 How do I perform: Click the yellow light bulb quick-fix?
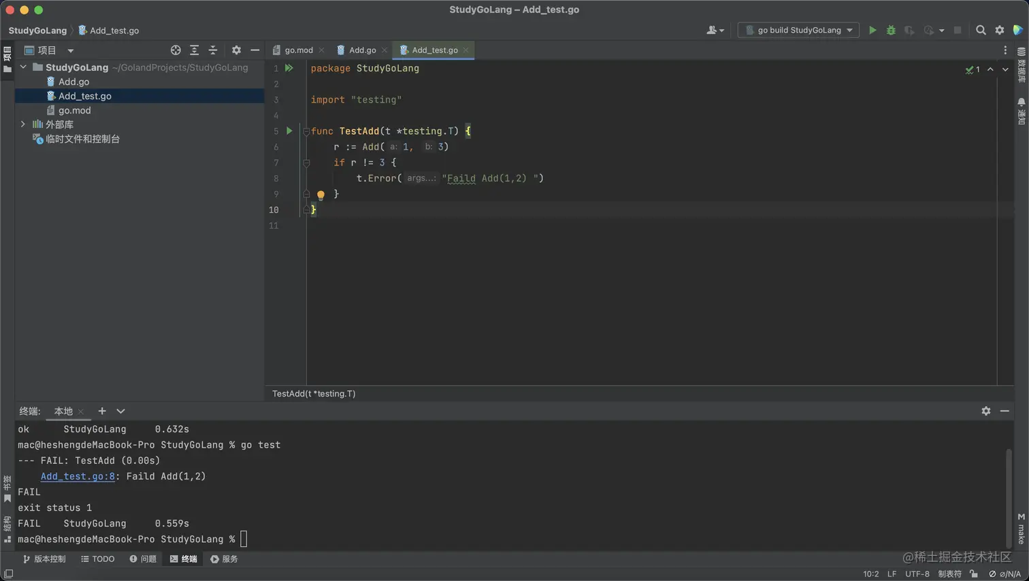coord(321,195)
